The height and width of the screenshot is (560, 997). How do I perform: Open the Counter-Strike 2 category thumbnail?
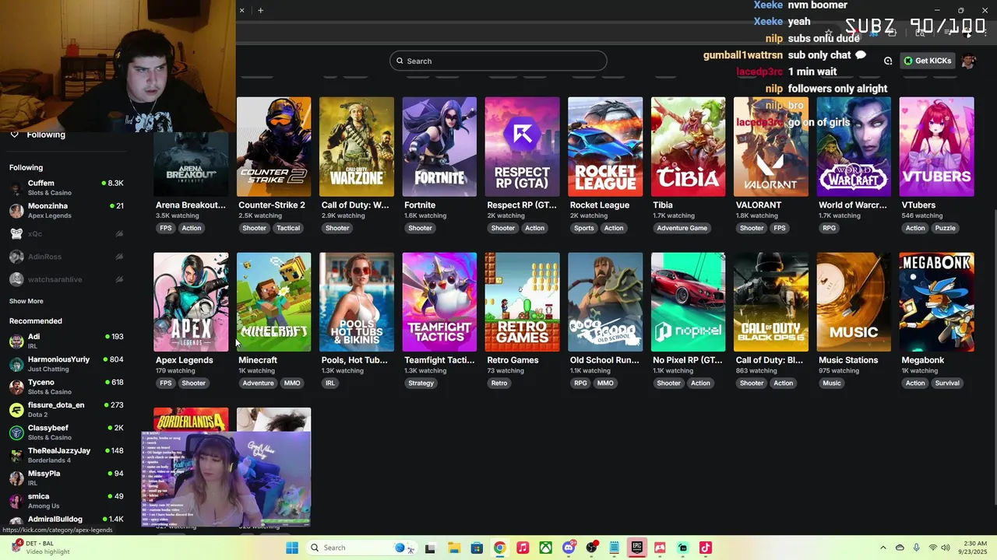pos(273,146)
